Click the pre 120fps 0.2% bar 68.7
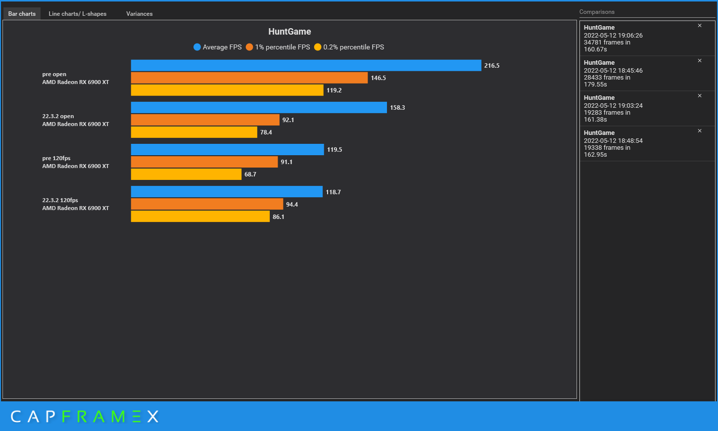Viewport: 718px width, 431px height. 186,174
